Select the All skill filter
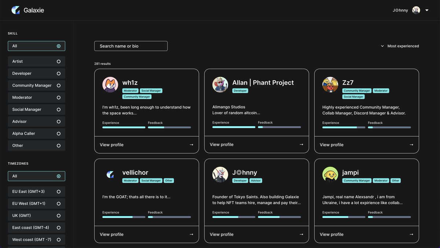Screen dimensions: 440x248 36,46
